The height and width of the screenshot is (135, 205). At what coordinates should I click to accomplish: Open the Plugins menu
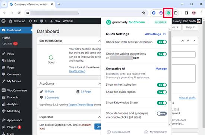pos(12,127)
